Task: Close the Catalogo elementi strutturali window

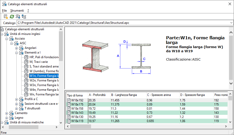Action: (230, 4)
